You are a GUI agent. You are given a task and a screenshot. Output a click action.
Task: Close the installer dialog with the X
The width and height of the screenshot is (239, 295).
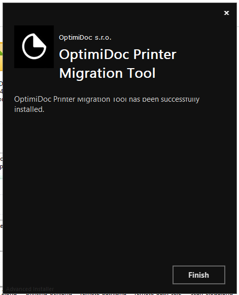tap(226, 13)
